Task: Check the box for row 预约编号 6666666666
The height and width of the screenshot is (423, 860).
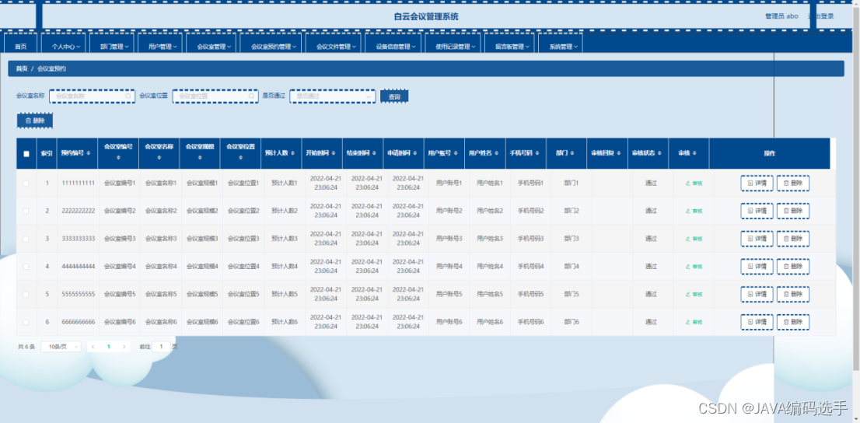Action: tap(26, 322)
